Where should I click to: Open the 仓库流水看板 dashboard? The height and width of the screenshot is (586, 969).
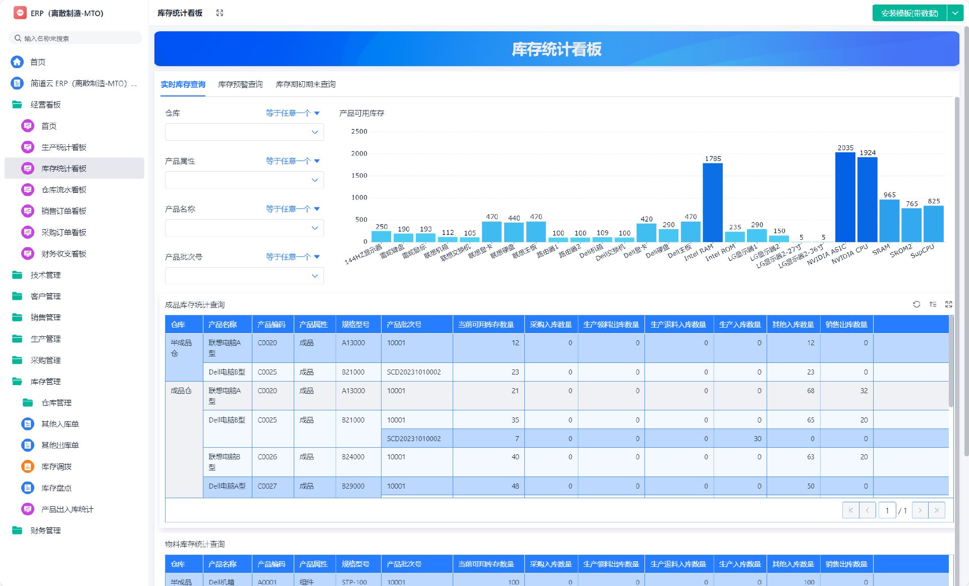pos(64,190)
